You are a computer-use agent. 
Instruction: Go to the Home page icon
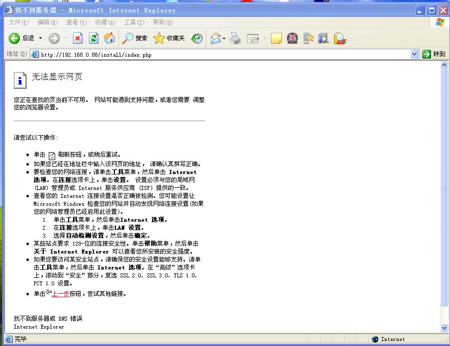[x=109, y=38]
